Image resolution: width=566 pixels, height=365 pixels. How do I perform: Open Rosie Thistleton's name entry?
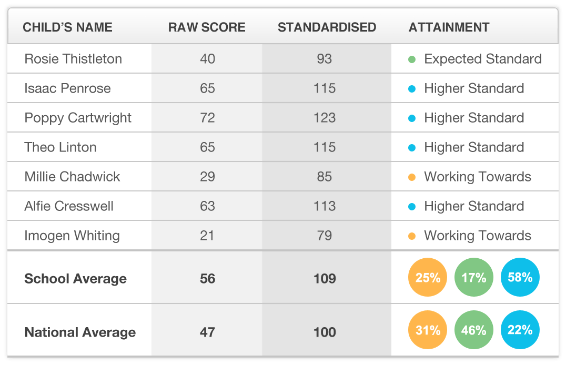click(73, 59)
